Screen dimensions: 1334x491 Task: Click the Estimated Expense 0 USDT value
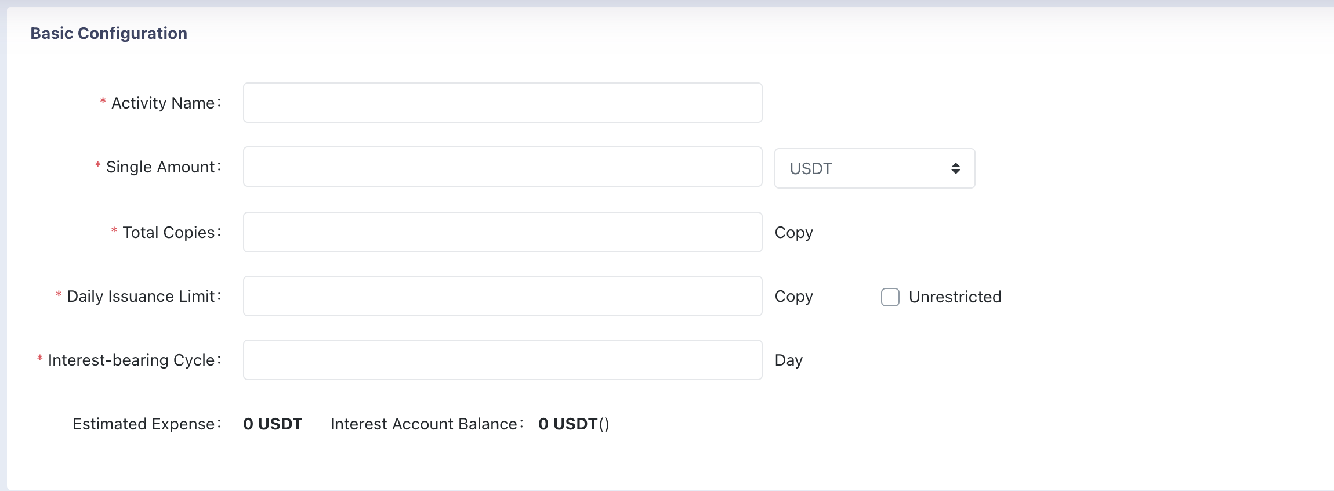(273, 424)
